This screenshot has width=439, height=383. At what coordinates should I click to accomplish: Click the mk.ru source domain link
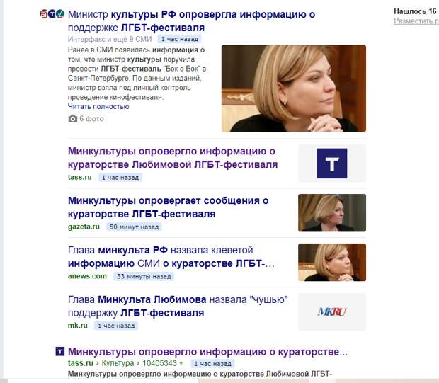(x=78, y=326)
